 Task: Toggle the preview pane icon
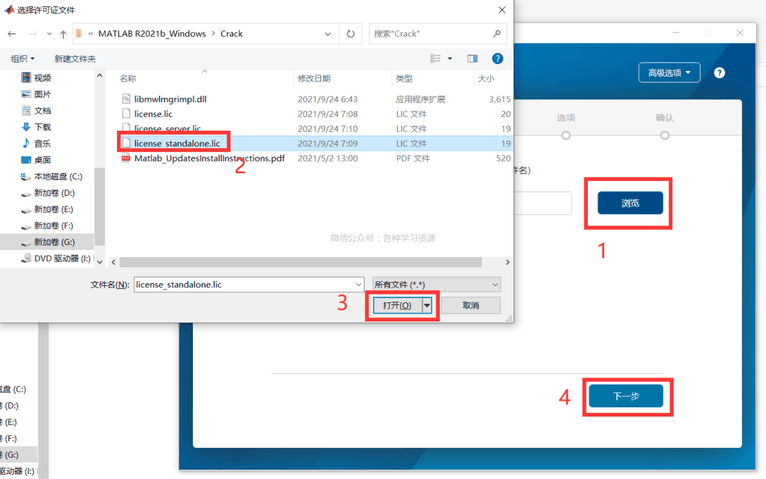tap(472, 59)
